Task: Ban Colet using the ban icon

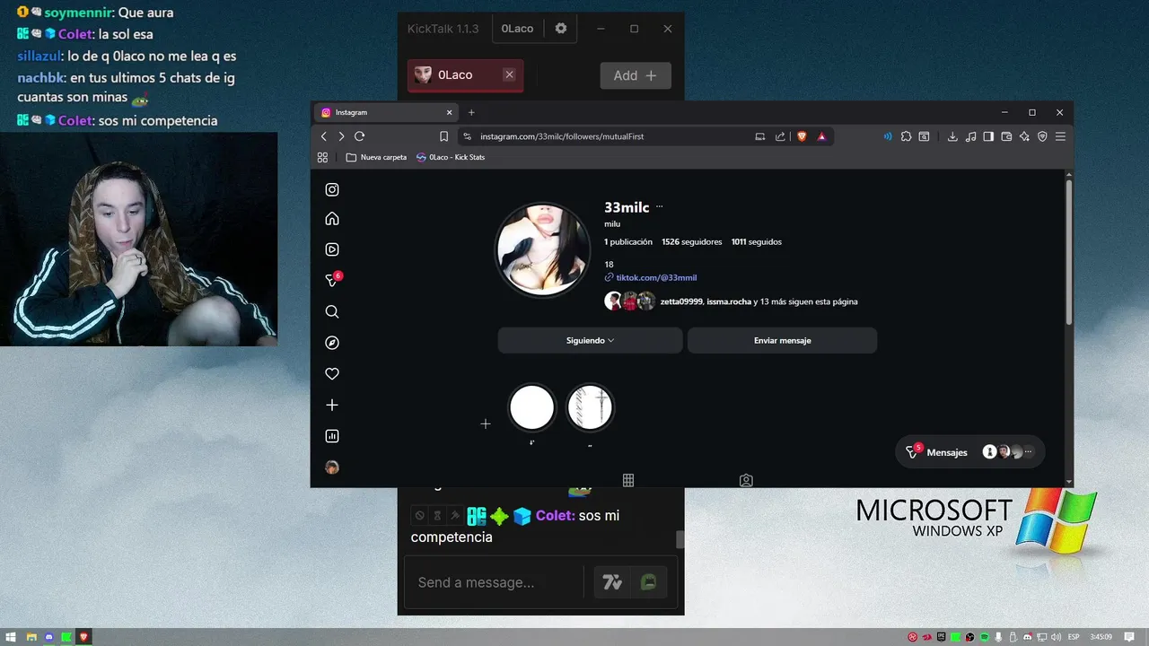Action: point(419,516)
